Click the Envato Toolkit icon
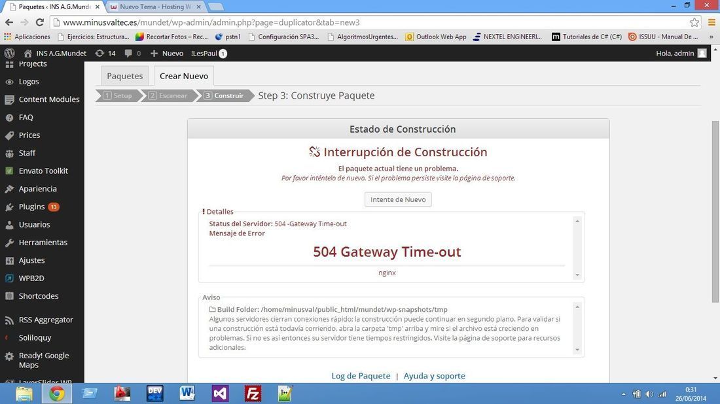Viewport: 720px width, 404px height. [9, 171]
